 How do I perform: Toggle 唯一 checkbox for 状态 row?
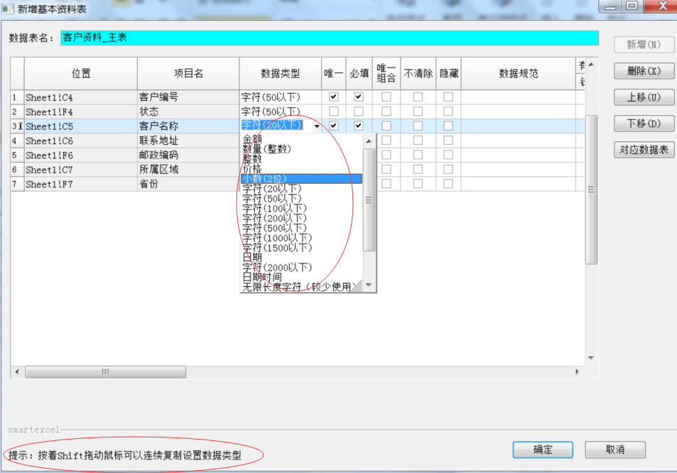[333, 112]
